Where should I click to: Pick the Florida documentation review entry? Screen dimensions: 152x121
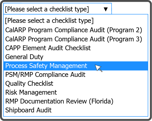click(59, 101)
